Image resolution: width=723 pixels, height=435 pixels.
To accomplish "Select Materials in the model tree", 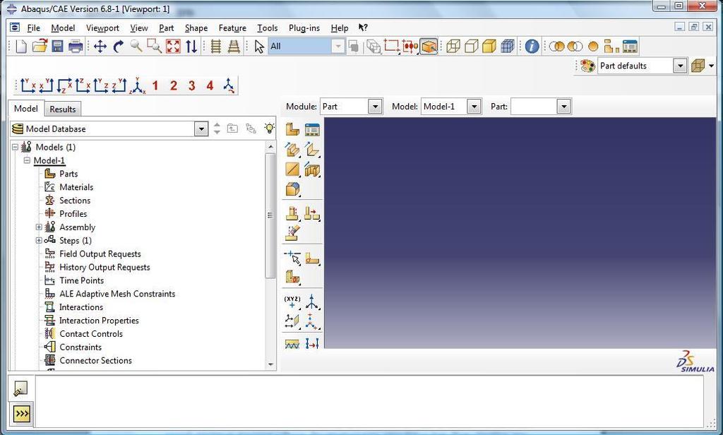I will click(x=76, y=187).
